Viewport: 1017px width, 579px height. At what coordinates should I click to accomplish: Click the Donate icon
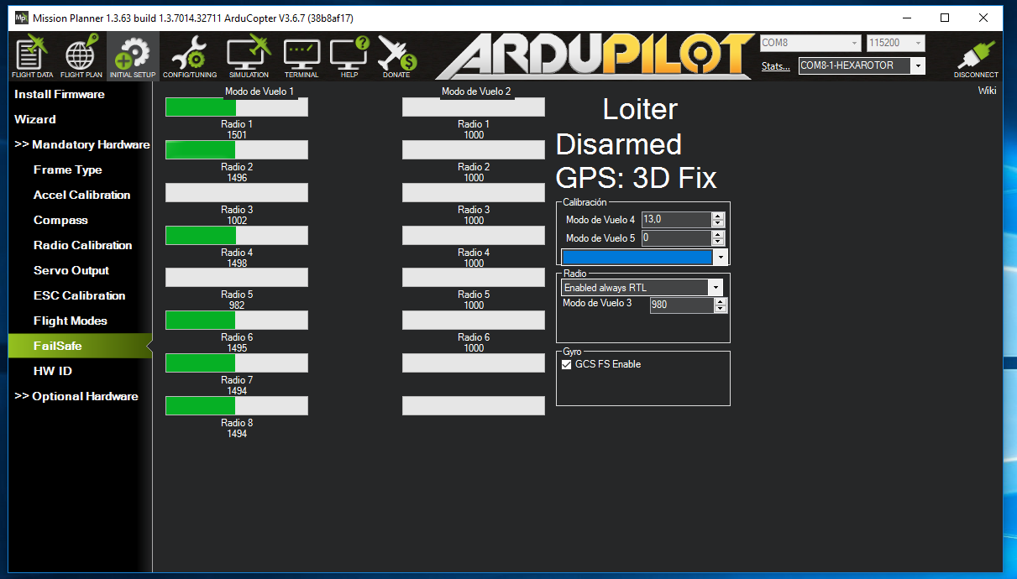(396, 56)
